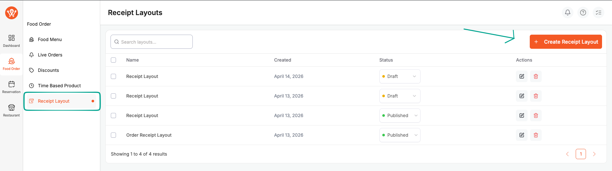Viewport: 612px width, 171px height.
Task: Edit the April 14 Receipt Layout
Action: tap(521, 76)
